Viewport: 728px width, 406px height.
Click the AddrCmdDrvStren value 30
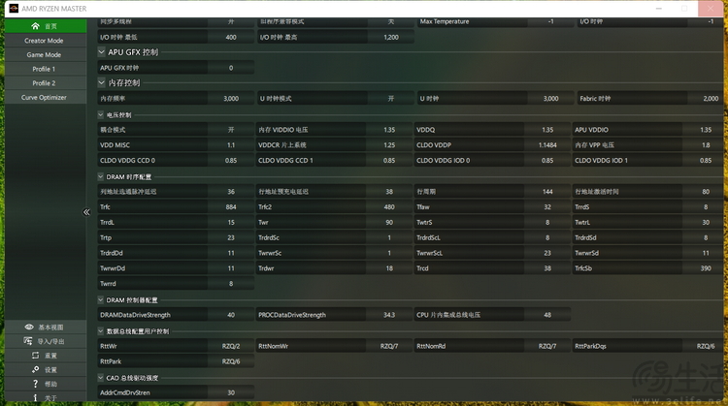(x=231, y=392)
